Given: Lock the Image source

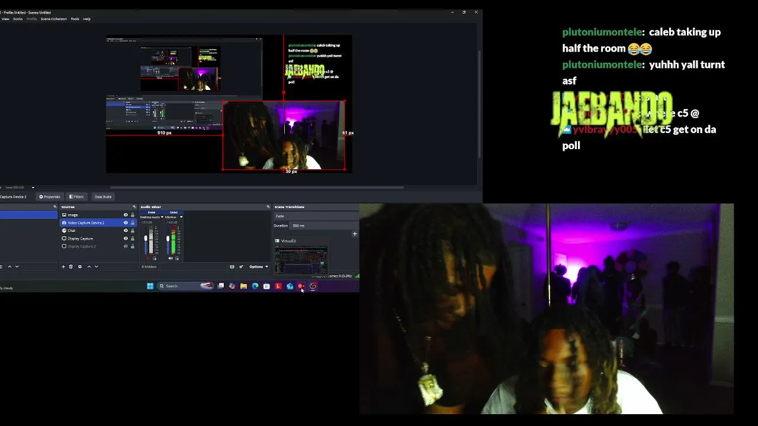Looking at the screenshot, I should [x=133, y=215].
